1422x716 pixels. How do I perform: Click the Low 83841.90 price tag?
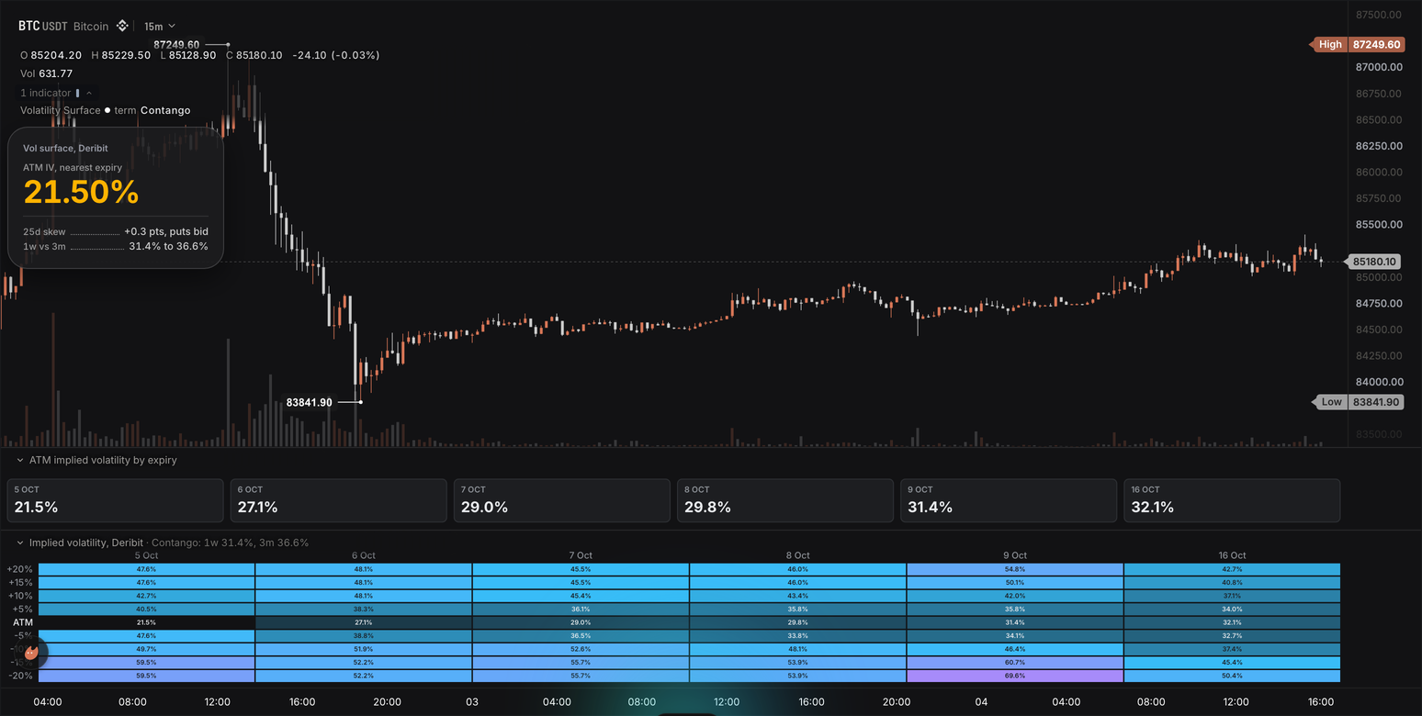(1358, 402)
